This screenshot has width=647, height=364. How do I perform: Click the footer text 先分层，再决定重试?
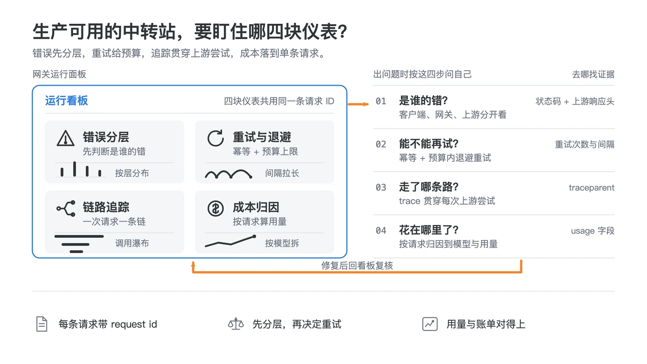(x=297, y=324)
